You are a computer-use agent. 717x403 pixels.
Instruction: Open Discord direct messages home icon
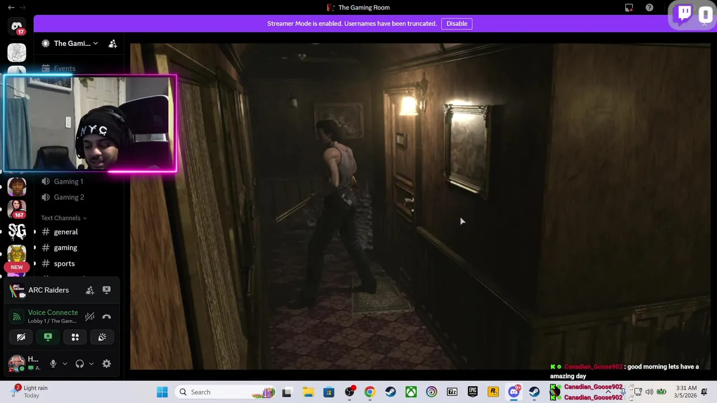click(17, 26)
